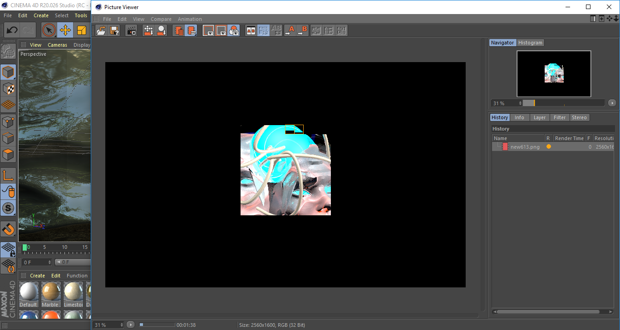Click Save As icon in Picture Viewer
This screenshot has width=620, height=330.
pyautogui.click(x=114, y=30)
